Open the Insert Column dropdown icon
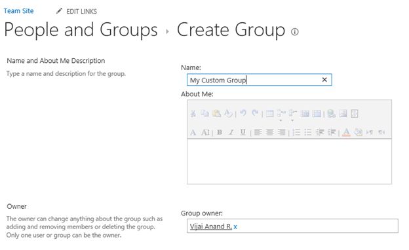The image size is (409, 250). [x=293, y=115]
